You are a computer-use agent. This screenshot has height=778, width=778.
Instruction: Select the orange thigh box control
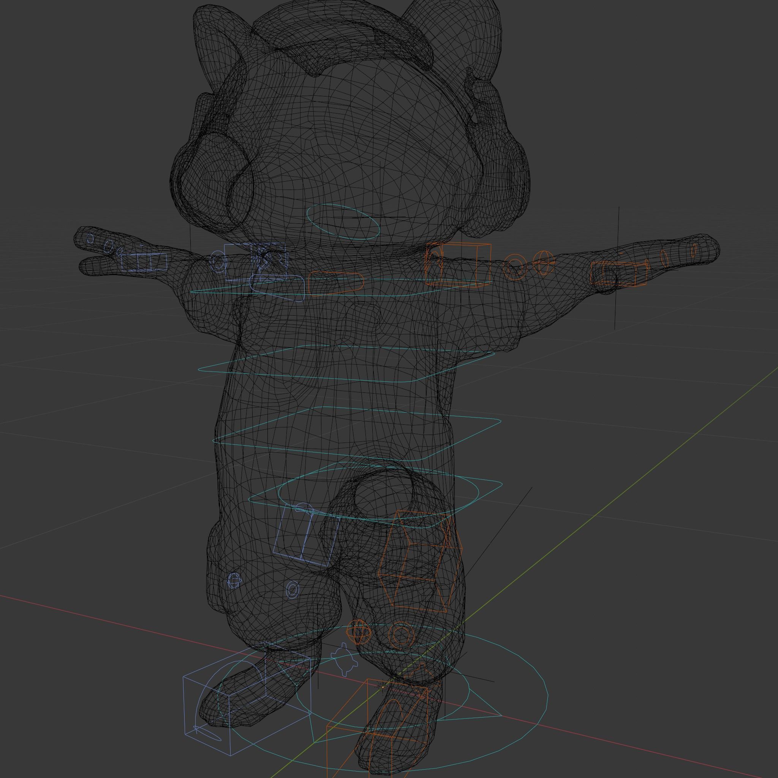click(x=421, y=562)
